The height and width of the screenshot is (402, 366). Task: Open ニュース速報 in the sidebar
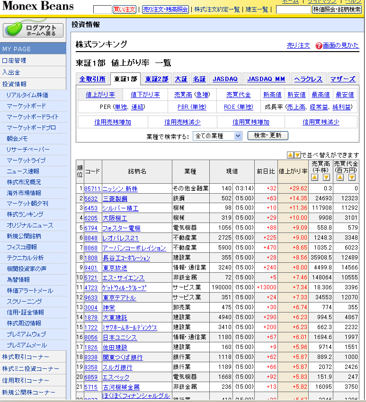(x=23, y=171)
